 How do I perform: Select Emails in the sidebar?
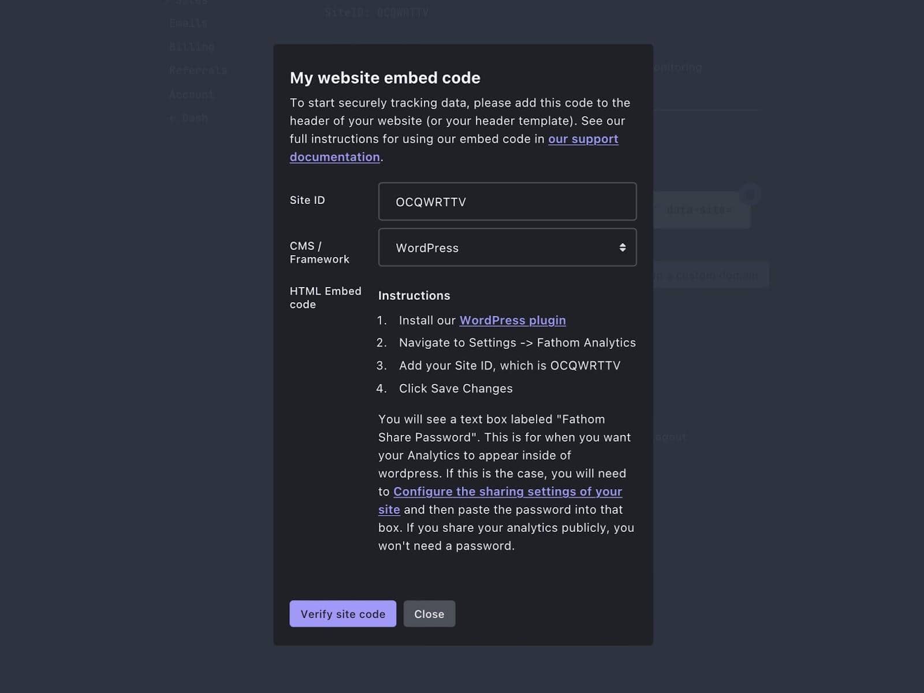pyautogui.click(x=188, y=23)
